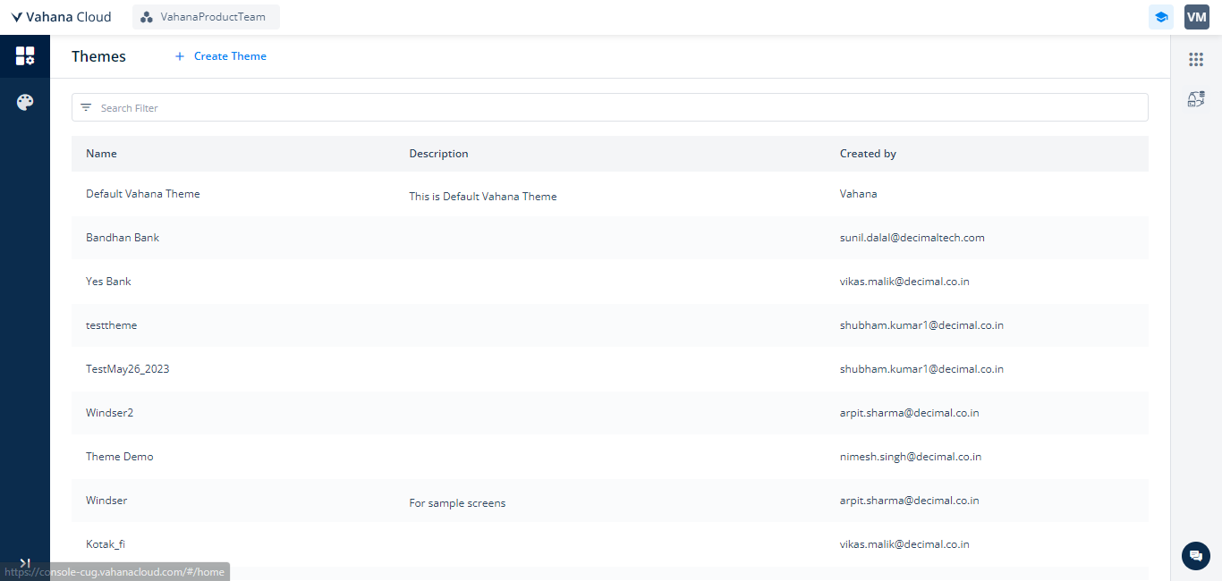Click the device assets icon below apps grid
Viewport: 1222px width, 581px height.
click(x=1196, y=99)
